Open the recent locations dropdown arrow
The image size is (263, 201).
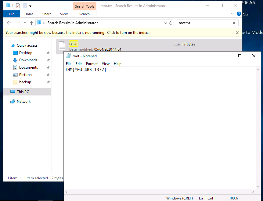[x=25, y=23]
